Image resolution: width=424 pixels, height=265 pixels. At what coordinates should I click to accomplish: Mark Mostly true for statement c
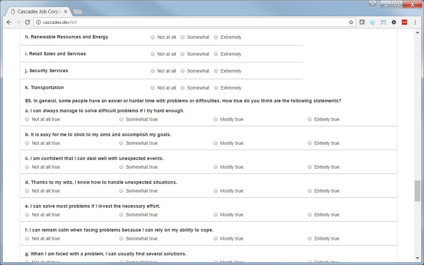(216, 167)
